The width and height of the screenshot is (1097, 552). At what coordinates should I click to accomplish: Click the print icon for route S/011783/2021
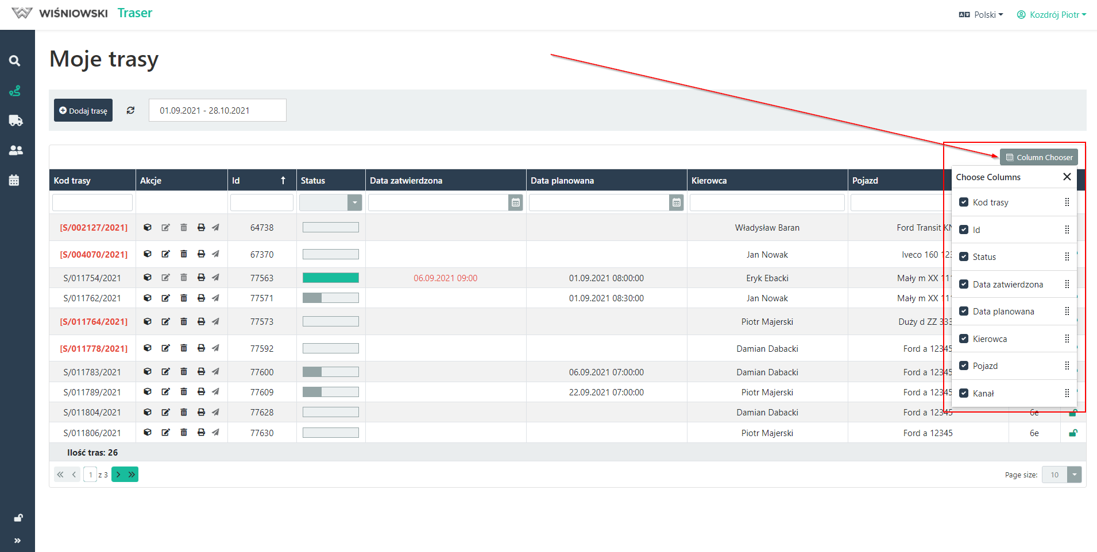coord(201,372)
